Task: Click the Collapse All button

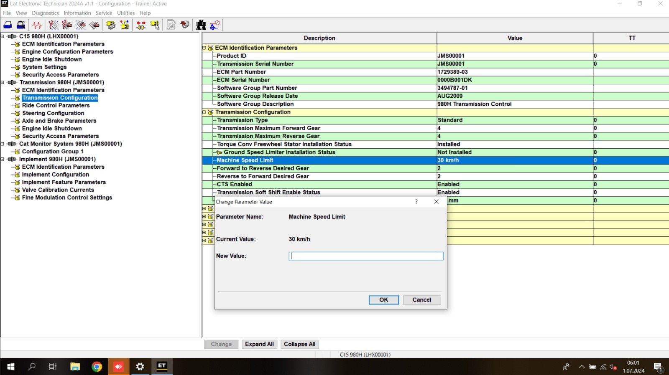Action: 299,344
